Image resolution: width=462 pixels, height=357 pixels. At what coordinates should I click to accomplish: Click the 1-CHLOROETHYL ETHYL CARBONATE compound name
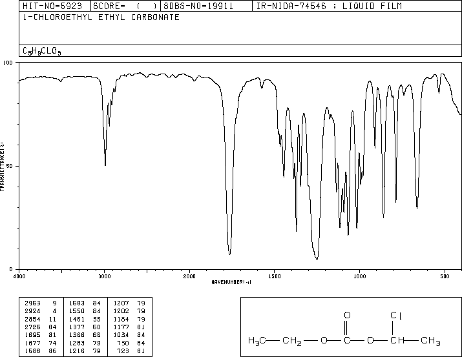[101, 17]
